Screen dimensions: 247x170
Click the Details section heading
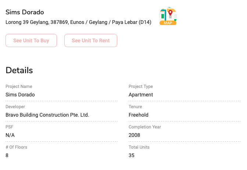(19, 70)
